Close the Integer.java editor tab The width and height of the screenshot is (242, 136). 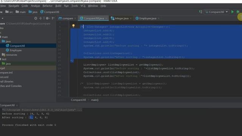tap(131, 19)
